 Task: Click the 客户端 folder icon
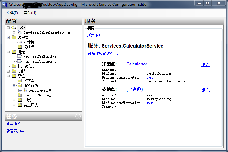click(14, 37)
